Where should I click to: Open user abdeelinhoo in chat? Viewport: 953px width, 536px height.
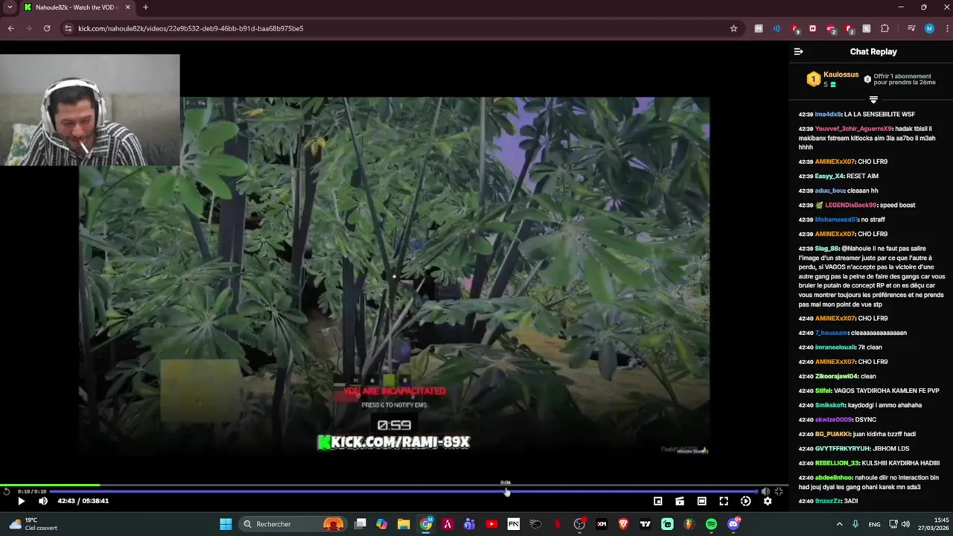[x=835, y=478]
